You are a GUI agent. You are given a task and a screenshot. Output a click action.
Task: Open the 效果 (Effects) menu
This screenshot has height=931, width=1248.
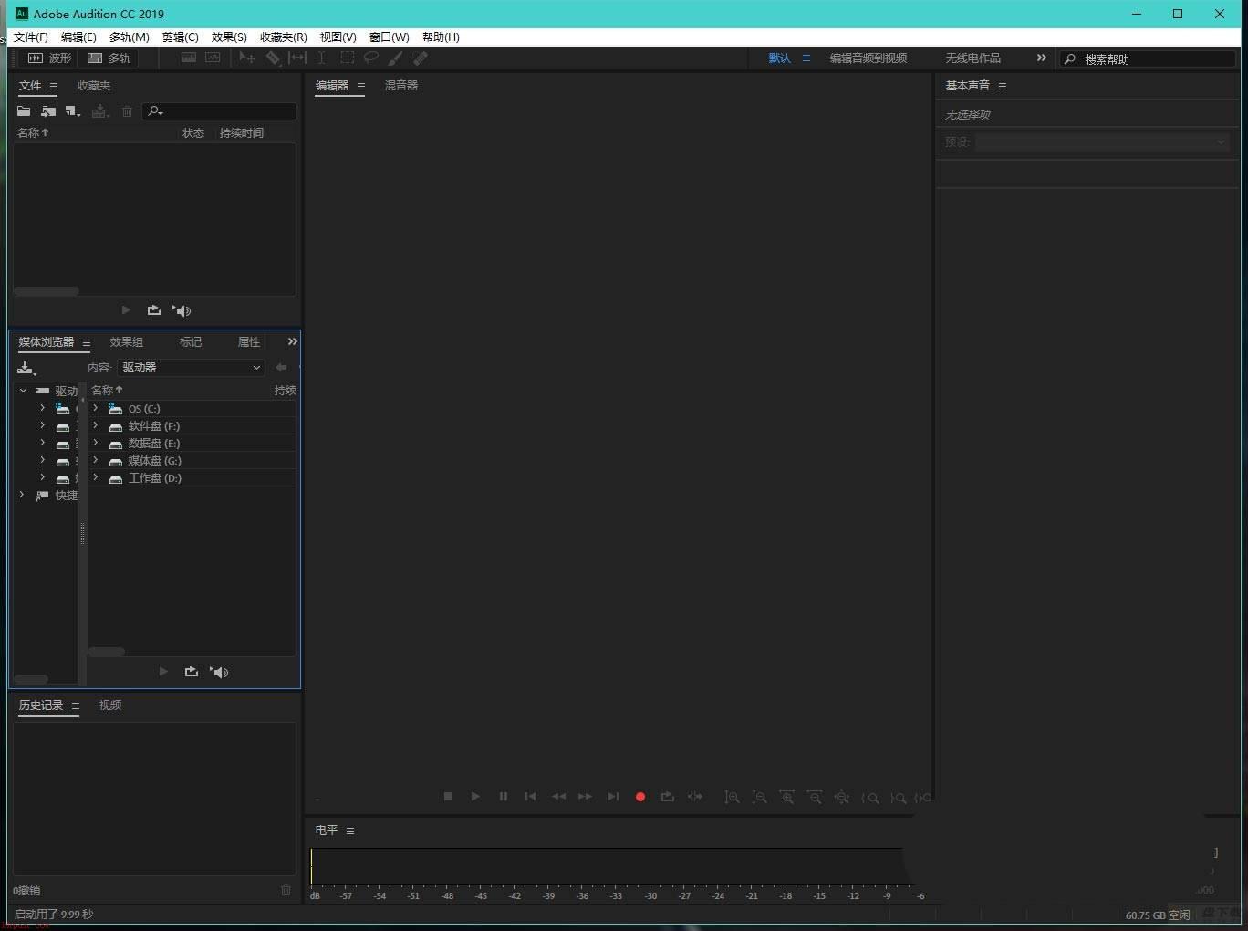[x=229, y=37]
